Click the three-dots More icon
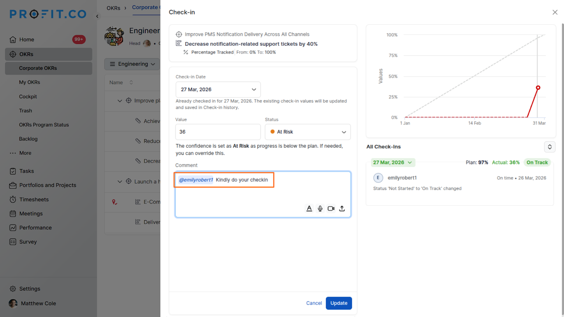 click(13, 153)
